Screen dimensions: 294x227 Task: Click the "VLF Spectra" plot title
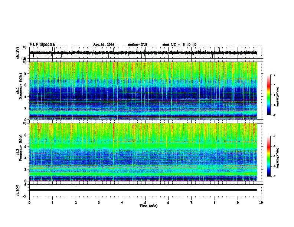(x=42, y=45)
